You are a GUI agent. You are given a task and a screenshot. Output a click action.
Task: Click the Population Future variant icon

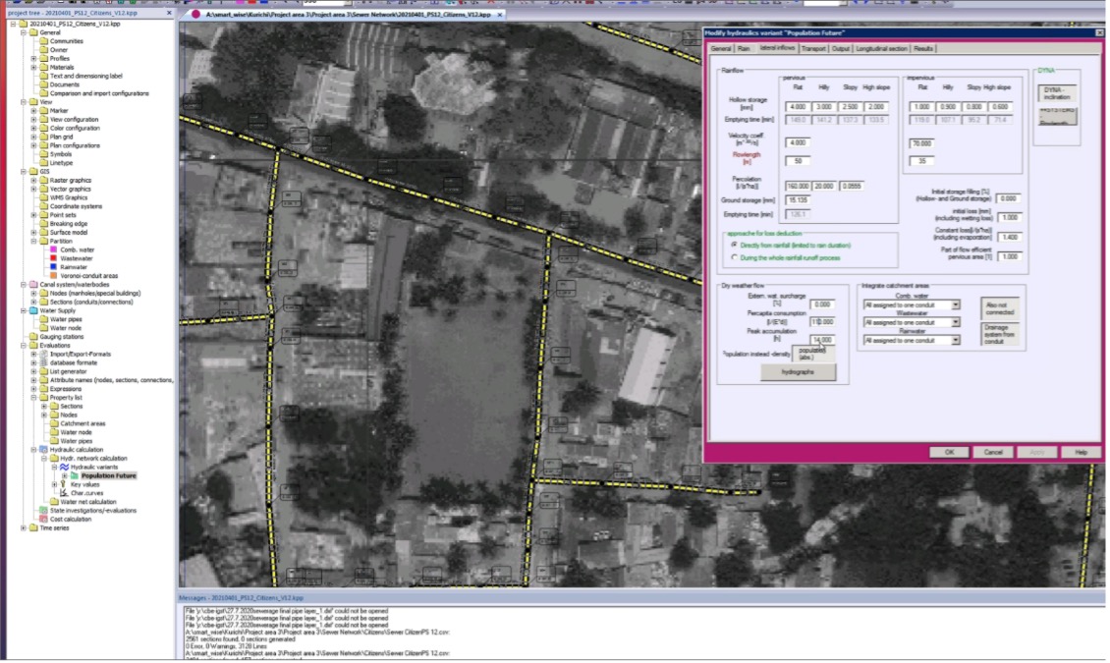tap(75, 475)
